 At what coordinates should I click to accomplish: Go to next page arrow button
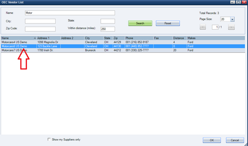click(x=231, y=27)
